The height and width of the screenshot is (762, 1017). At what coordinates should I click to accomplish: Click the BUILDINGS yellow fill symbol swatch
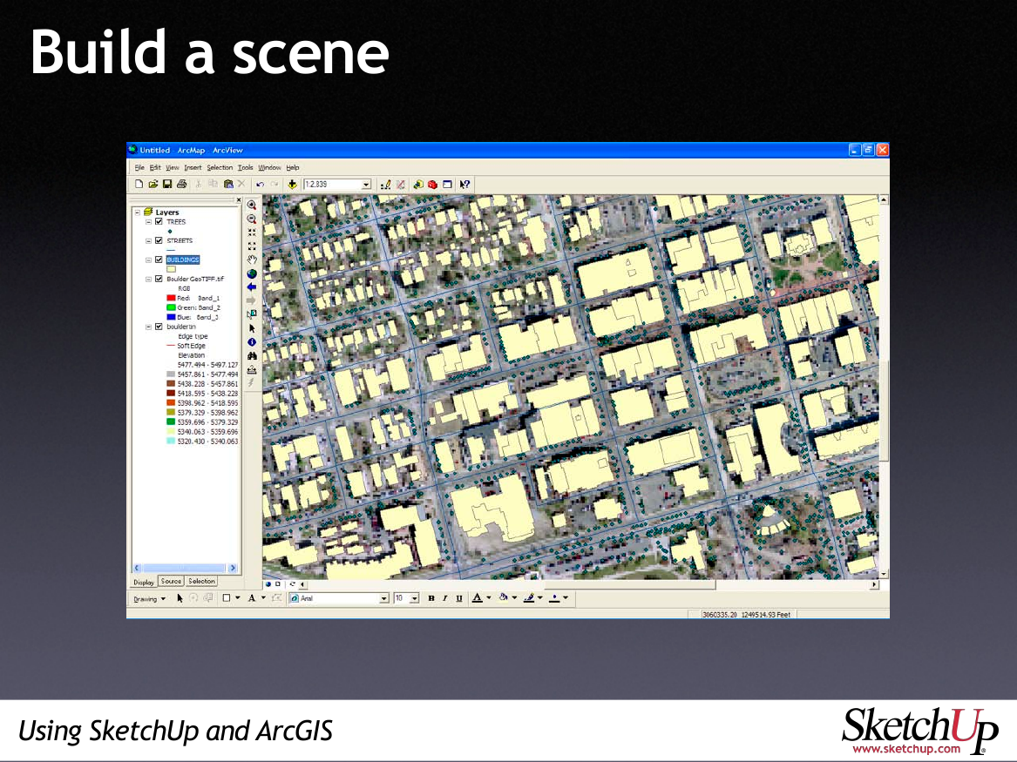coord(171,269)
